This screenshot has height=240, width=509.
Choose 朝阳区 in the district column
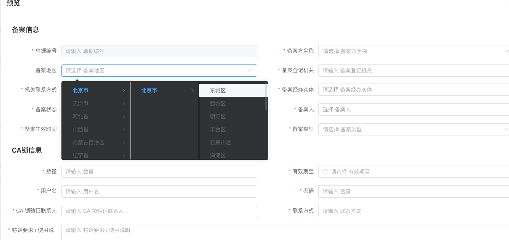(x=218, y=116)
